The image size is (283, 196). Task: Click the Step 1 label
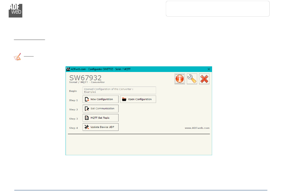tap(74, 101)
